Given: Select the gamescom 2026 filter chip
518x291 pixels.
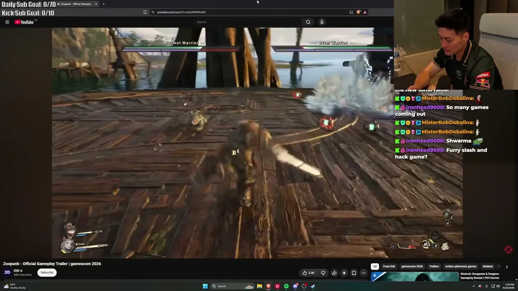Looking at the screenshot, I should tap(412, 266).
